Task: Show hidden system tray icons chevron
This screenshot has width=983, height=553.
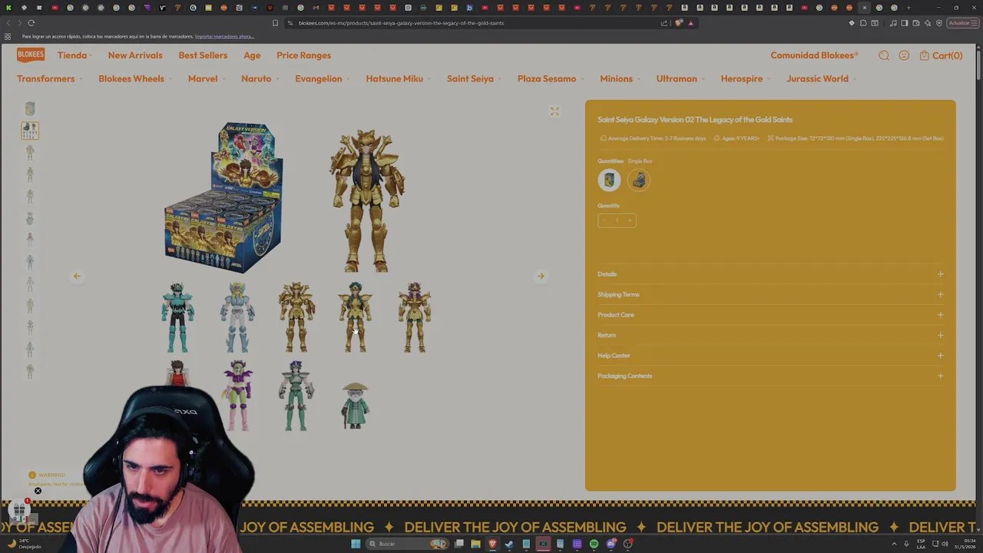Action: pyautogui.click(x=895, y=544)
